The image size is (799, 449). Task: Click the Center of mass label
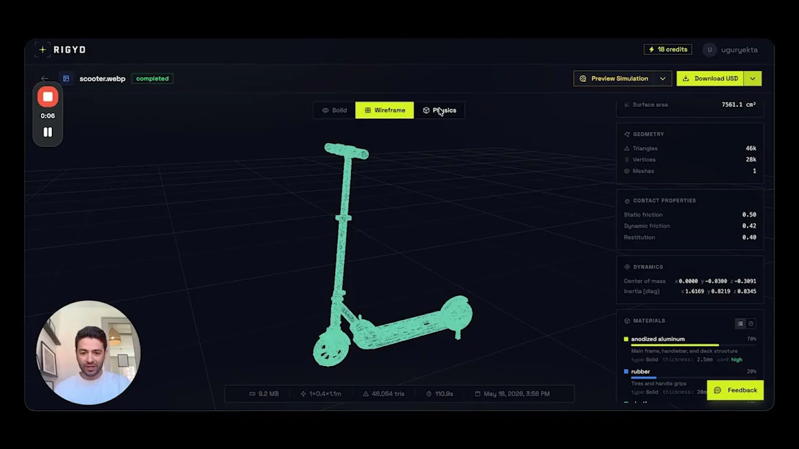(x=644, y=281)
